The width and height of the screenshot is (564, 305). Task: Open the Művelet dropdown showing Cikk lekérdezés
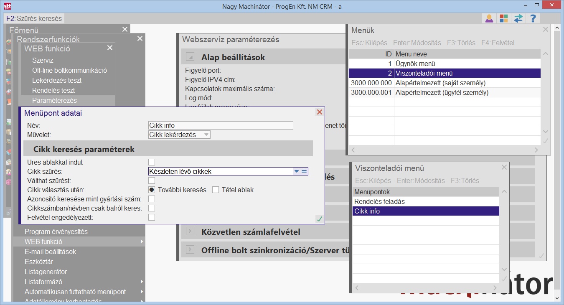tap(180, 135)
